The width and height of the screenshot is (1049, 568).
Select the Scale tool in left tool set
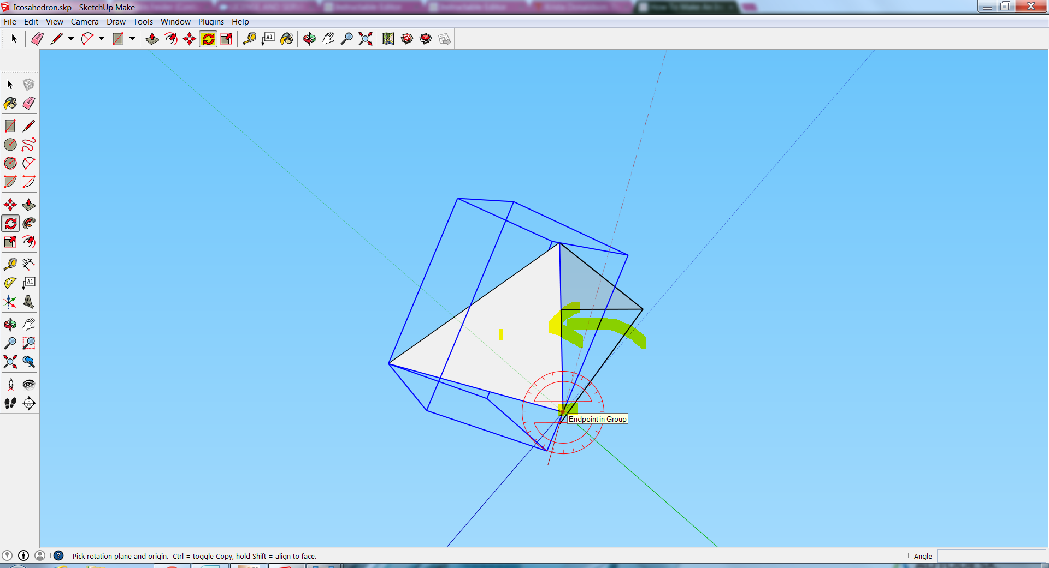coord(10,242)
